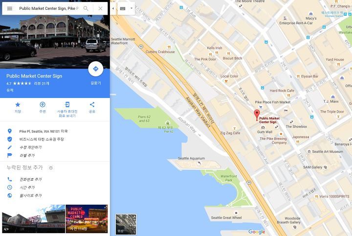
Task: Click the keyboard input tool icon
Action: [x=123, y=8]
